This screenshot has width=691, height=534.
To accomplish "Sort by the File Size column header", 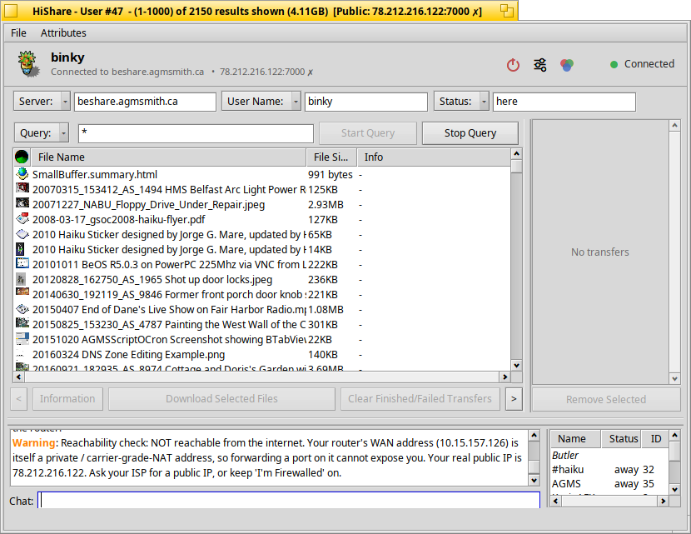I will (x=331, y=157).
